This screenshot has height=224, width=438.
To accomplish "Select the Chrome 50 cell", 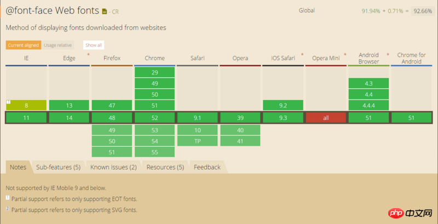I will [155, 94].
